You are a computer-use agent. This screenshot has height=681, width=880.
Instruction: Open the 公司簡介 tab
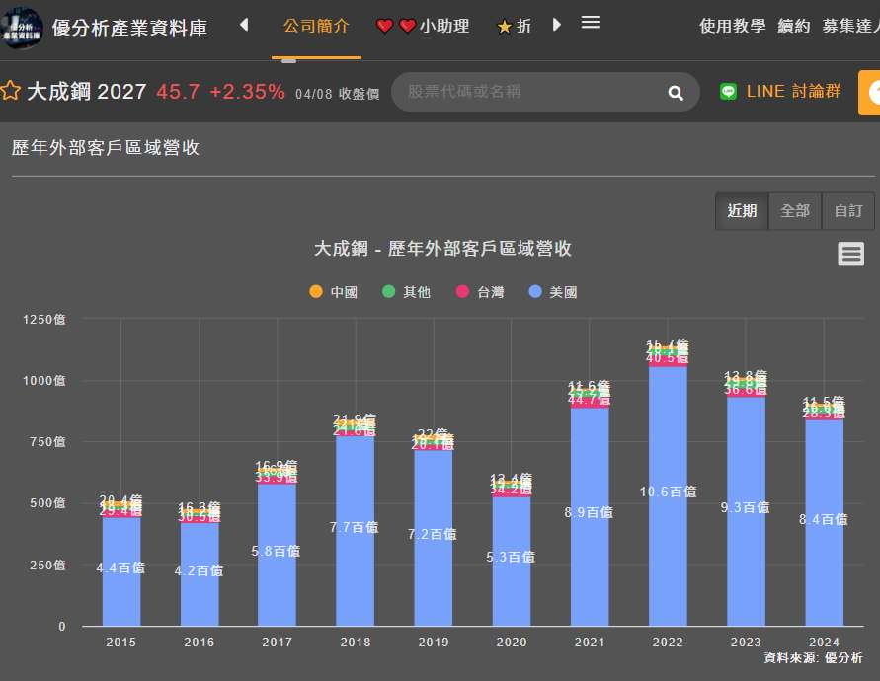click(x=316, y=26)
